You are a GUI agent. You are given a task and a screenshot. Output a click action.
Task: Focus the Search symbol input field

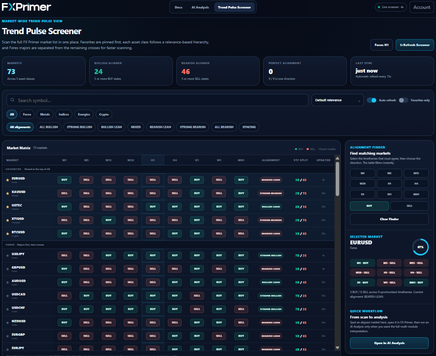coord(157,100)
